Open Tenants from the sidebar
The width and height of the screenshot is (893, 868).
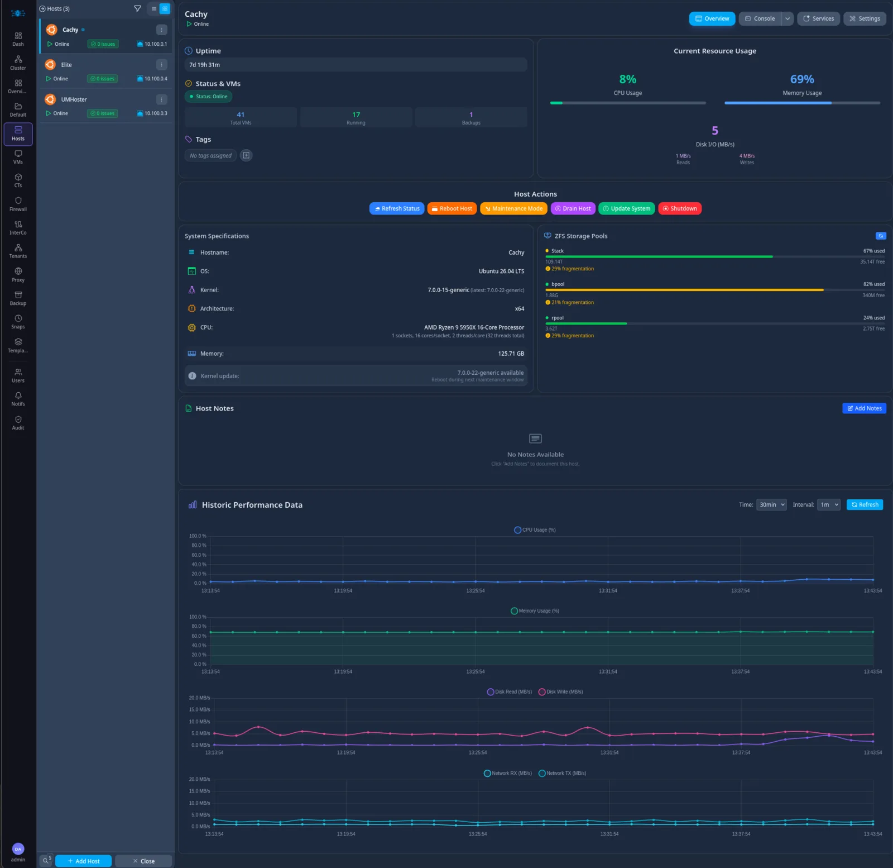click(x=18, y=251)
